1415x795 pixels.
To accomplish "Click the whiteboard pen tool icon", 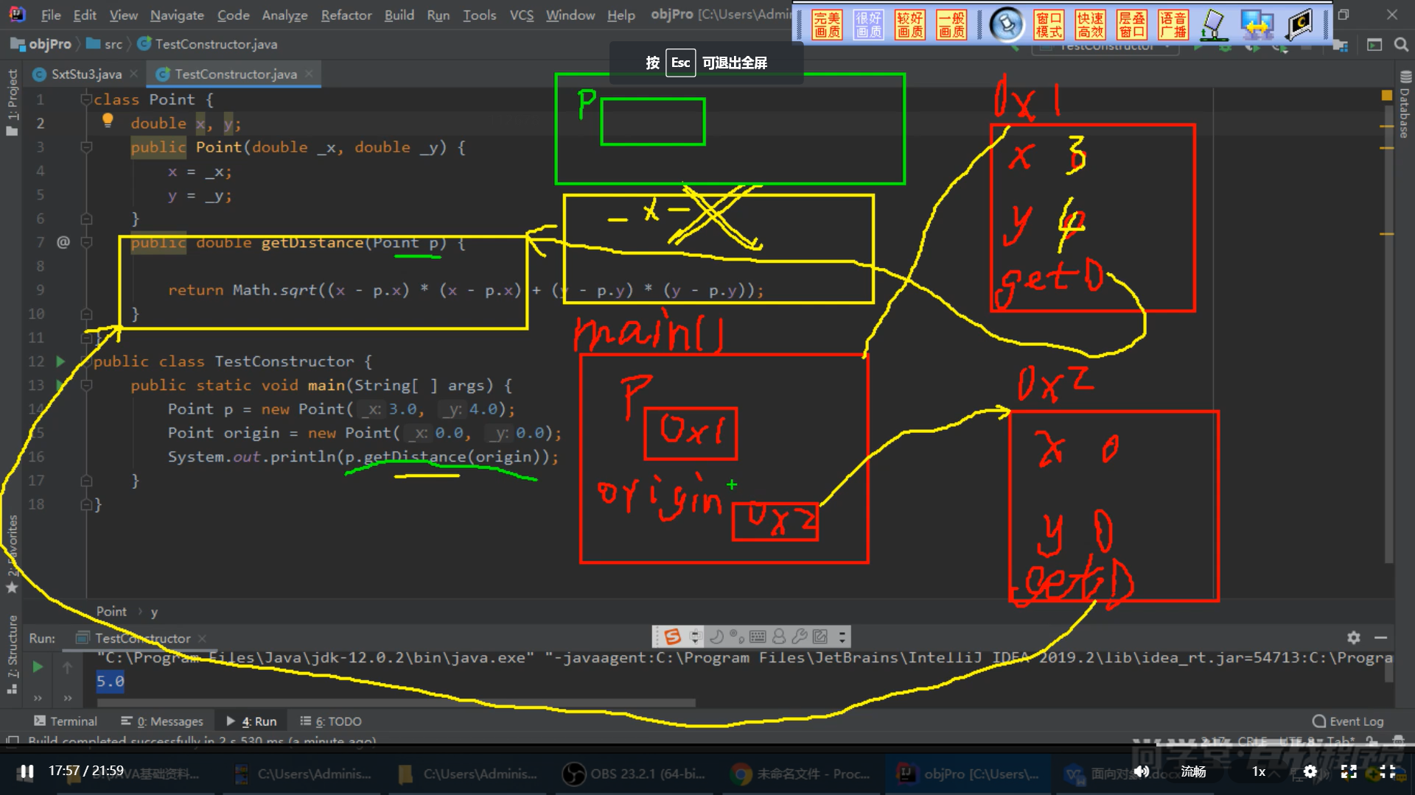I will 1214,24.
